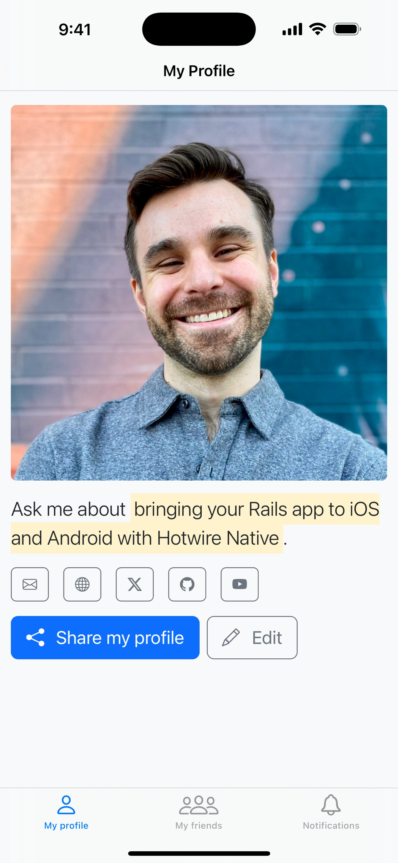This screenshot has width=398, height=863.
Task: Open the GitHub profile icon
Action: pos(187,584)
